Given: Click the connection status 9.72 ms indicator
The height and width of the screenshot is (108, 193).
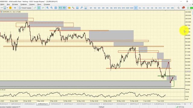Looking at the screenshot, I should point(180,107).
